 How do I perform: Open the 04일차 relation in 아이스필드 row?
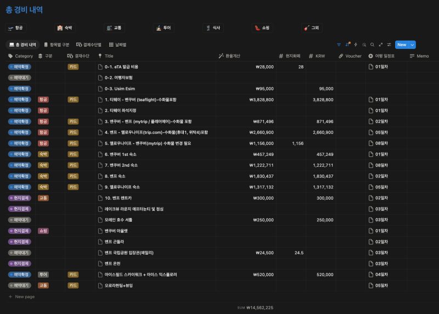coord(378,274)
